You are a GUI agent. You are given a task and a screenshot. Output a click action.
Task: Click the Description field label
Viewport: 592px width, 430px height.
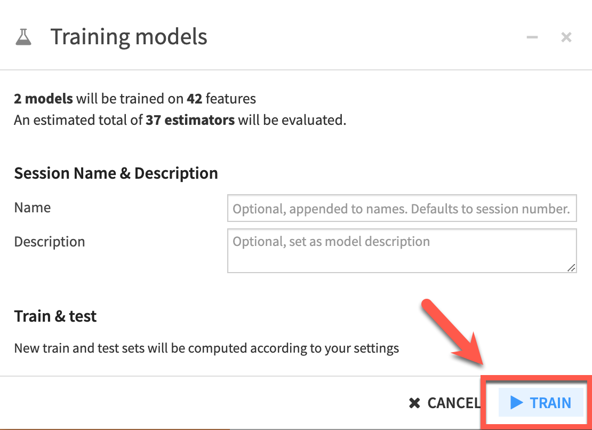point(50,242)
